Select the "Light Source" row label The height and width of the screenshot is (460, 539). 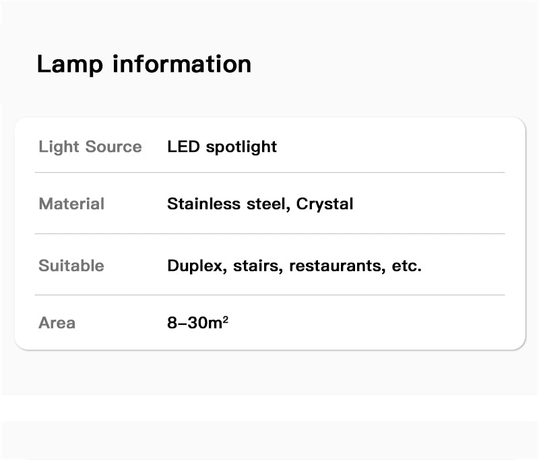coord(90,147)
